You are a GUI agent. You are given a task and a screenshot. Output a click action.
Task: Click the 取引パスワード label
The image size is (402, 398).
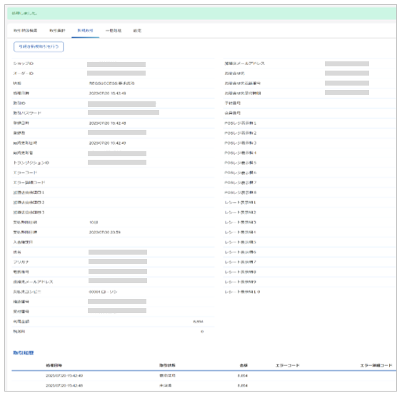27,113
